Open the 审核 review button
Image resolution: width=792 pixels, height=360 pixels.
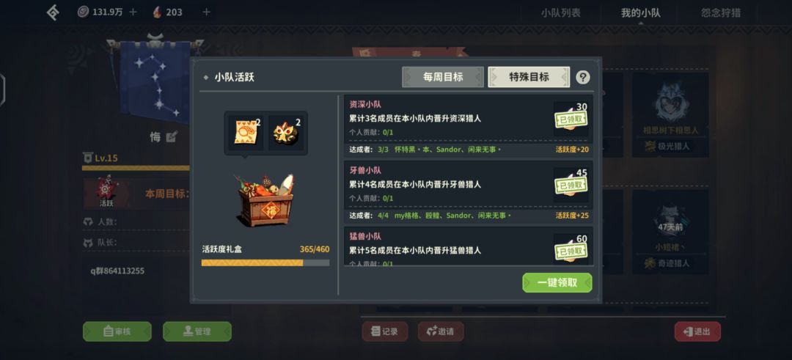[117, 331]
